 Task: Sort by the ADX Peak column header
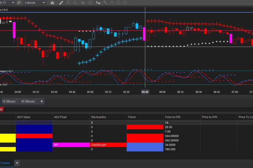(x=71, y=117)
